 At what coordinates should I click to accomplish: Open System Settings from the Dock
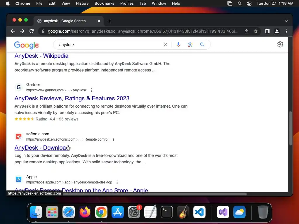click(134, 212)
